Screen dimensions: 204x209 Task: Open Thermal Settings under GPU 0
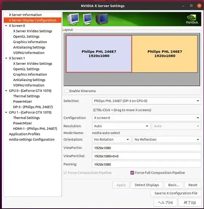click(26, 96)
